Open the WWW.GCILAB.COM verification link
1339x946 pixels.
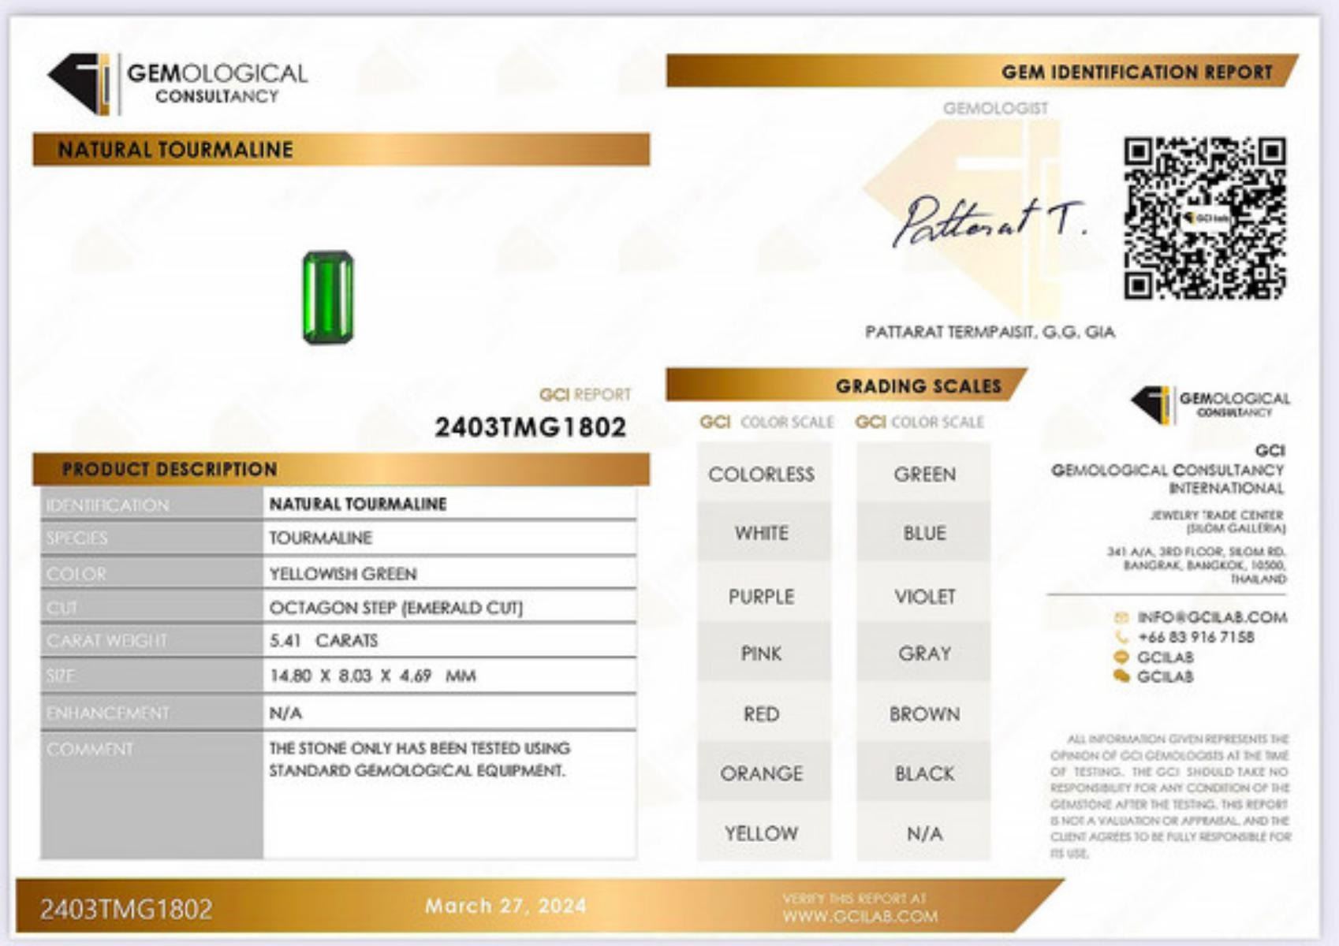[x=860, y=916]
